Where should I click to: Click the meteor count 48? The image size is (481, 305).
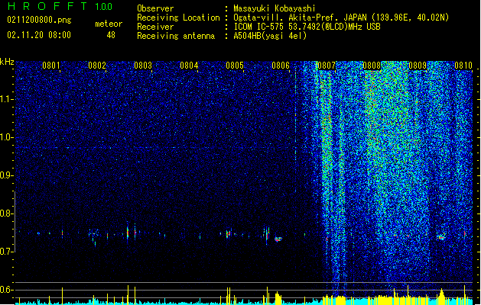[x=111, y=35]
